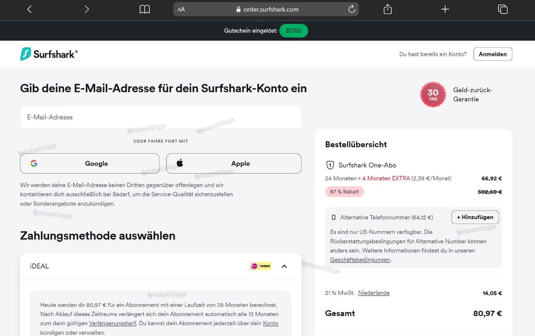Click the 'ODER FAHRE FORT MIT' divider label
The height and width of the screenshot is (336, 535).
point(161,141)
